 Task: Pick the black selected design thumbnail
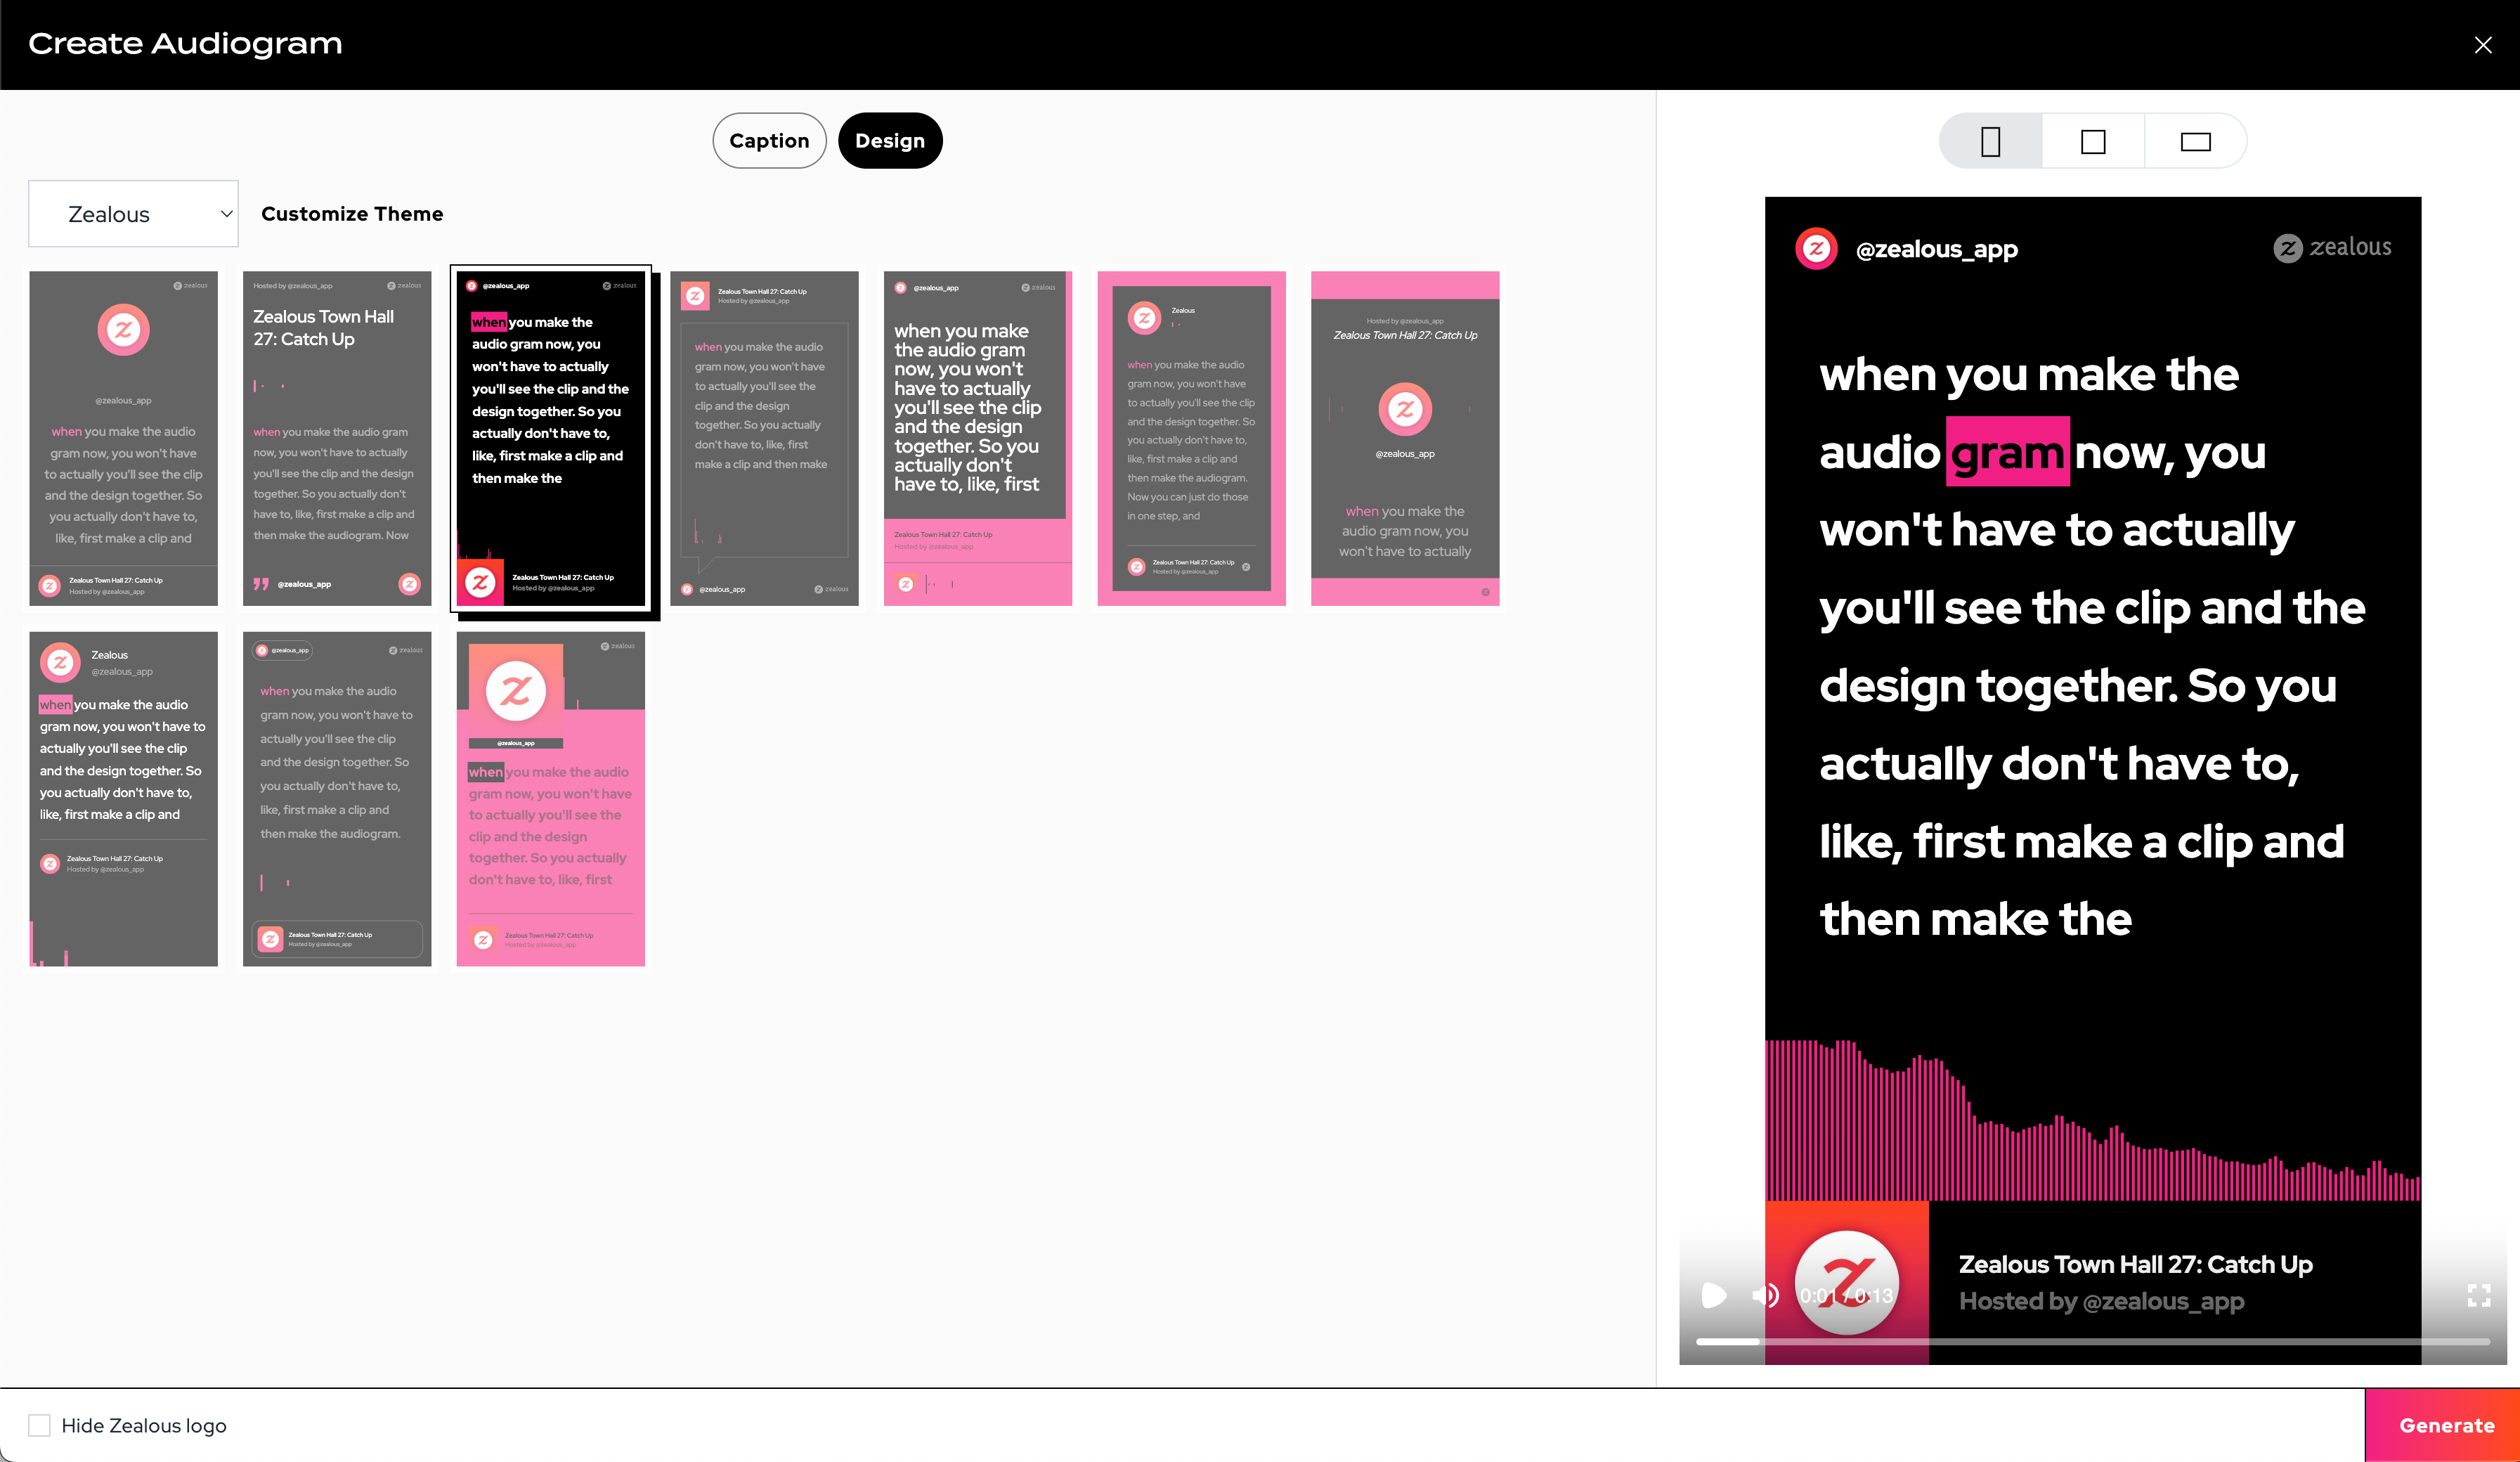point(551,438)
